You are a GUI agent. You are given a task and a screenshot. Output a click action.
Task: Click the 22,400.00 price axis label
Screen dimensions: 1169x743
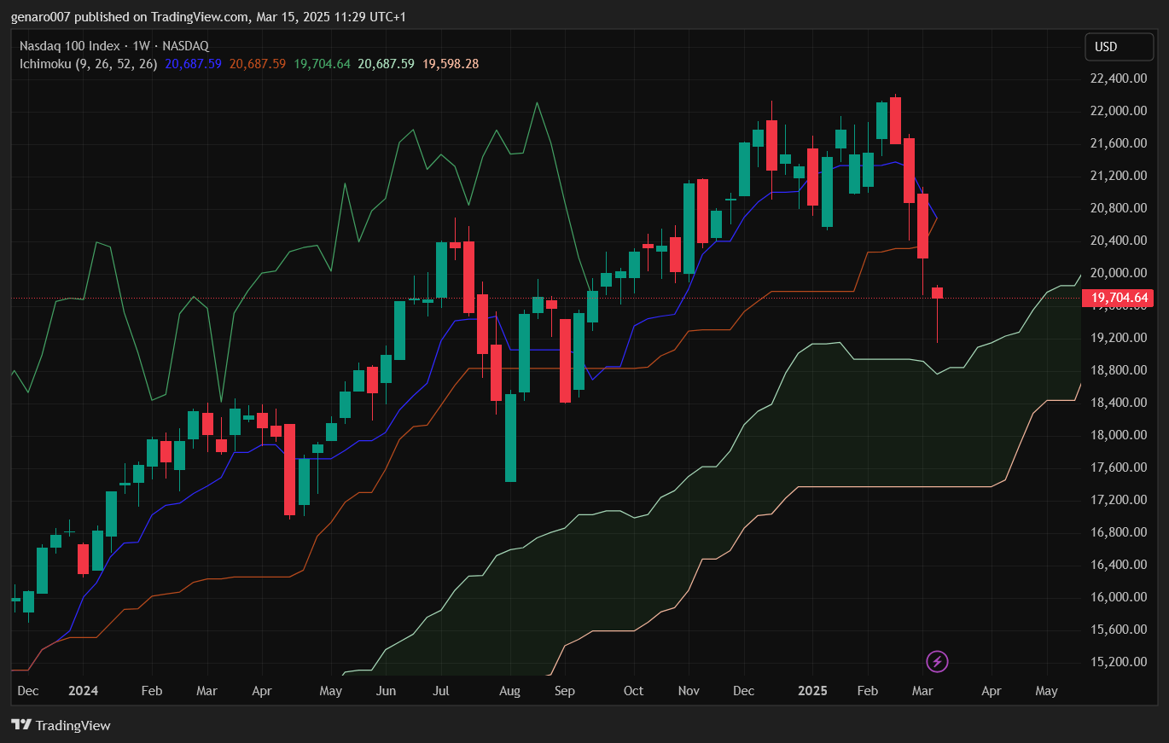(1119, 78)
